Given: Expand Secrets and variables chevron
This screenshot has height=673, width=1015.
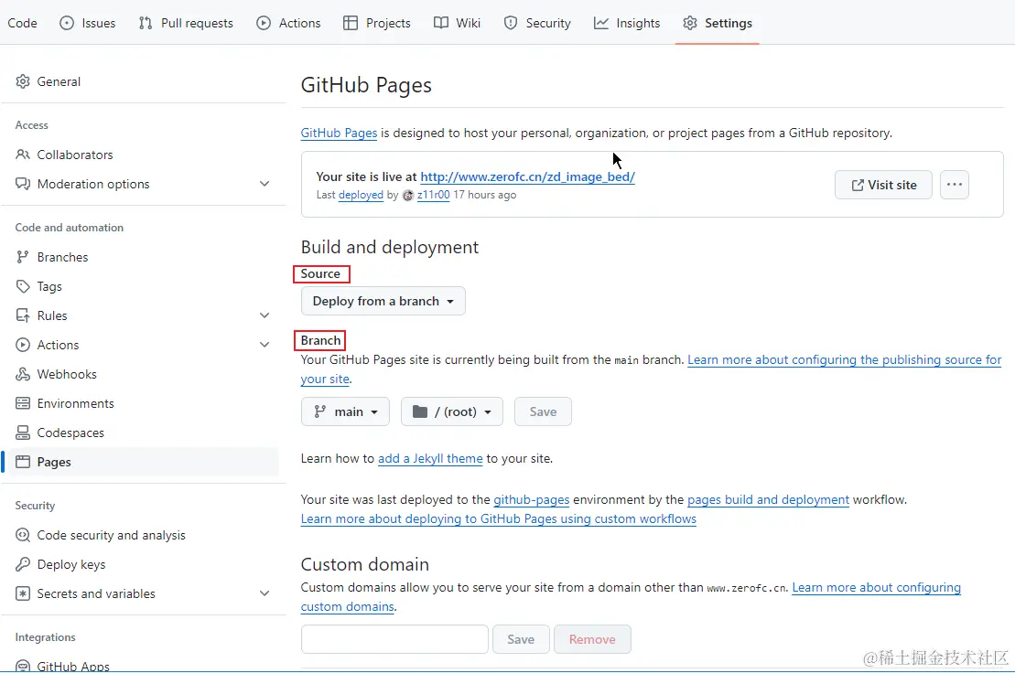Looking at the screenshot, I should (x=265, y=593).
